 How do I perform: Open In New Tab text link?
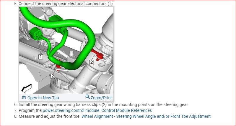click(43, 98)
